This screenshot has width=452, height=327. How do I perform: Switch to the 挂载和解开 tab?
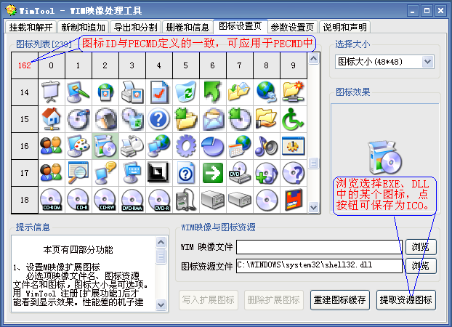point(31,27)
